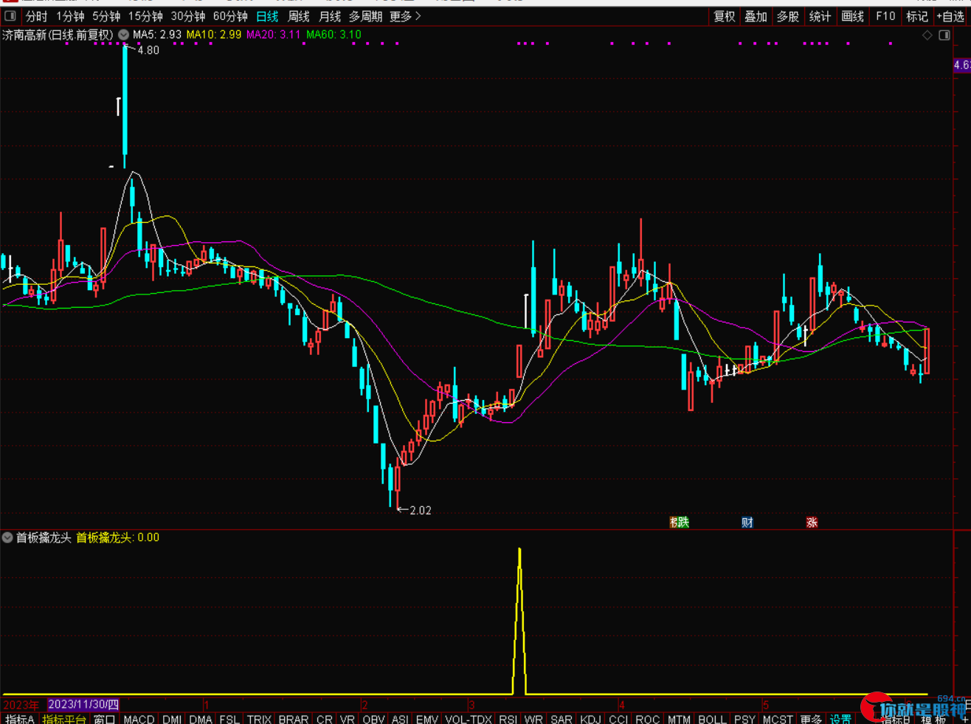The width and height of the screenshot is (971, 724).
Task: Open the 窗口 window tab
Action: [x=104, y=719]
